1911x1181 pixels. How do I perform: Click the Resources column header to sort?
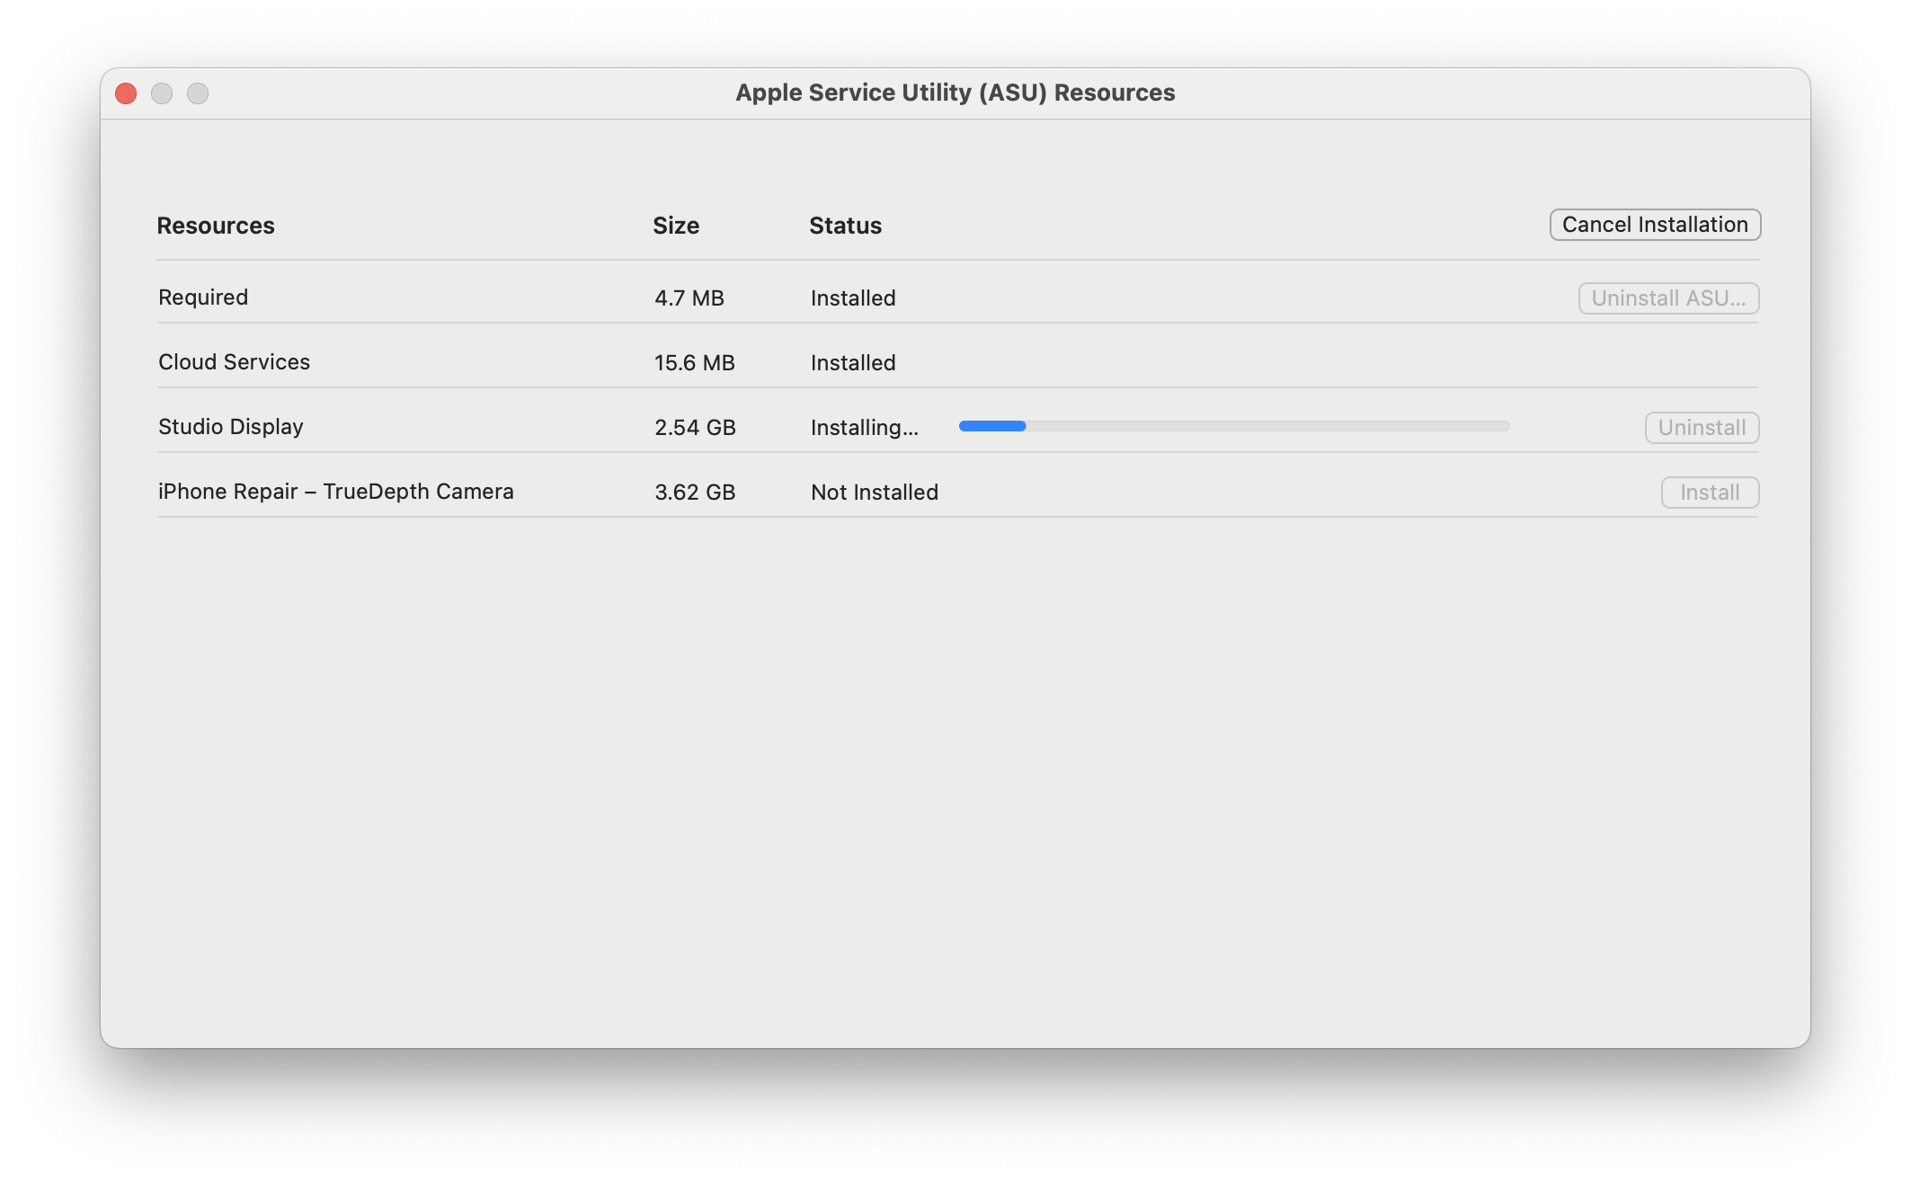[216, 224]
